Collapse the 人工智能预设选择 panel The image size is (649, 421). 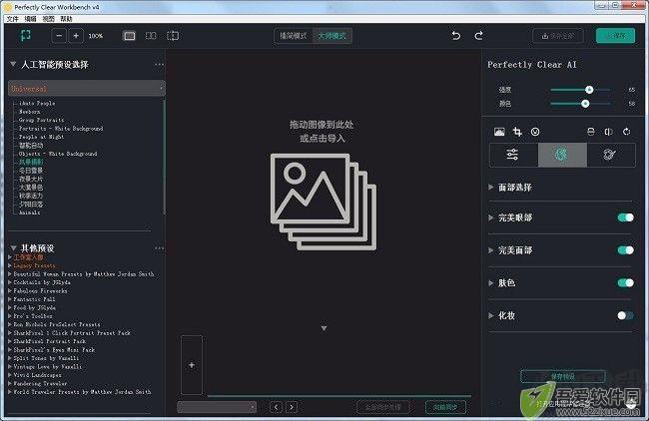click(13, 64)
